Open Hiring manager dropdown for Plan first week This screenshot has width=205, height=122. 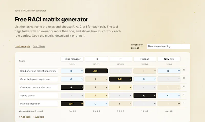(72, 104)
